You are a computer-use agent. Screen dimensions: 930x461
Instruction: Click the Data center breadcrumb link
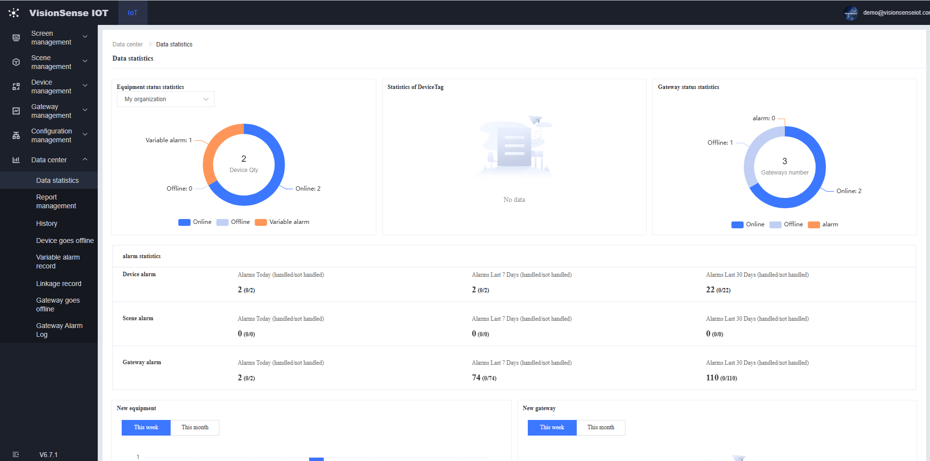128,44
